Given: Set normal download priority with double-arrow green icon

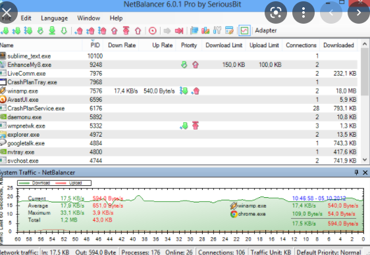Looking at the screenshot, I should (x=16, y=31).
